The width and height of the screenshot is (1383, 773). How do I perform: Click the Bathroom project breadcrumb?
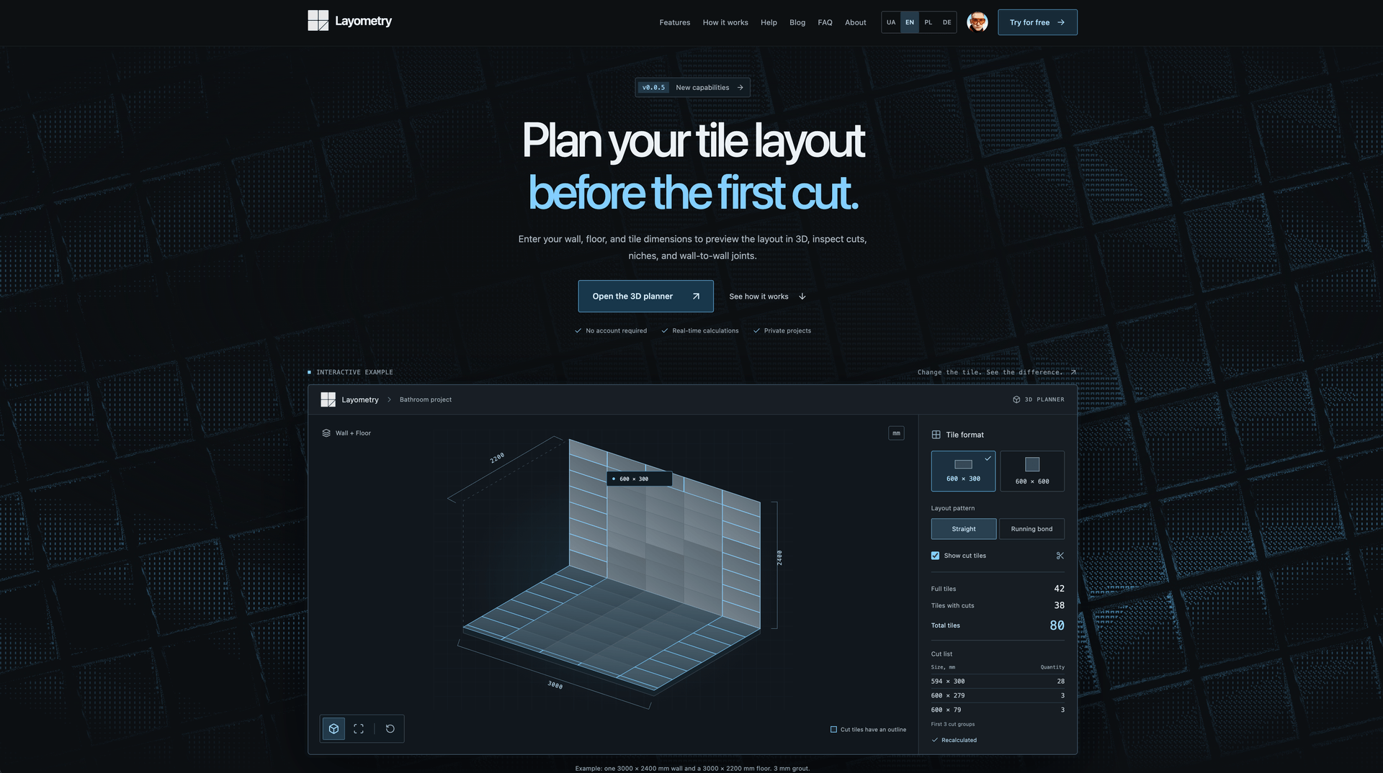(x=426, y=399)
